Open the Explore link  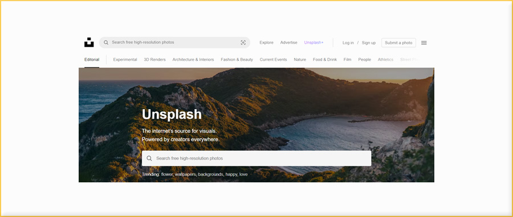266,43
